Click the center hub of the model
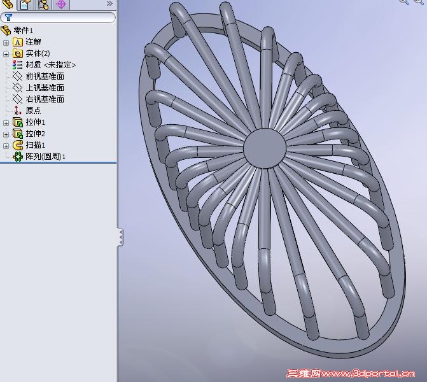 [265, 148]
